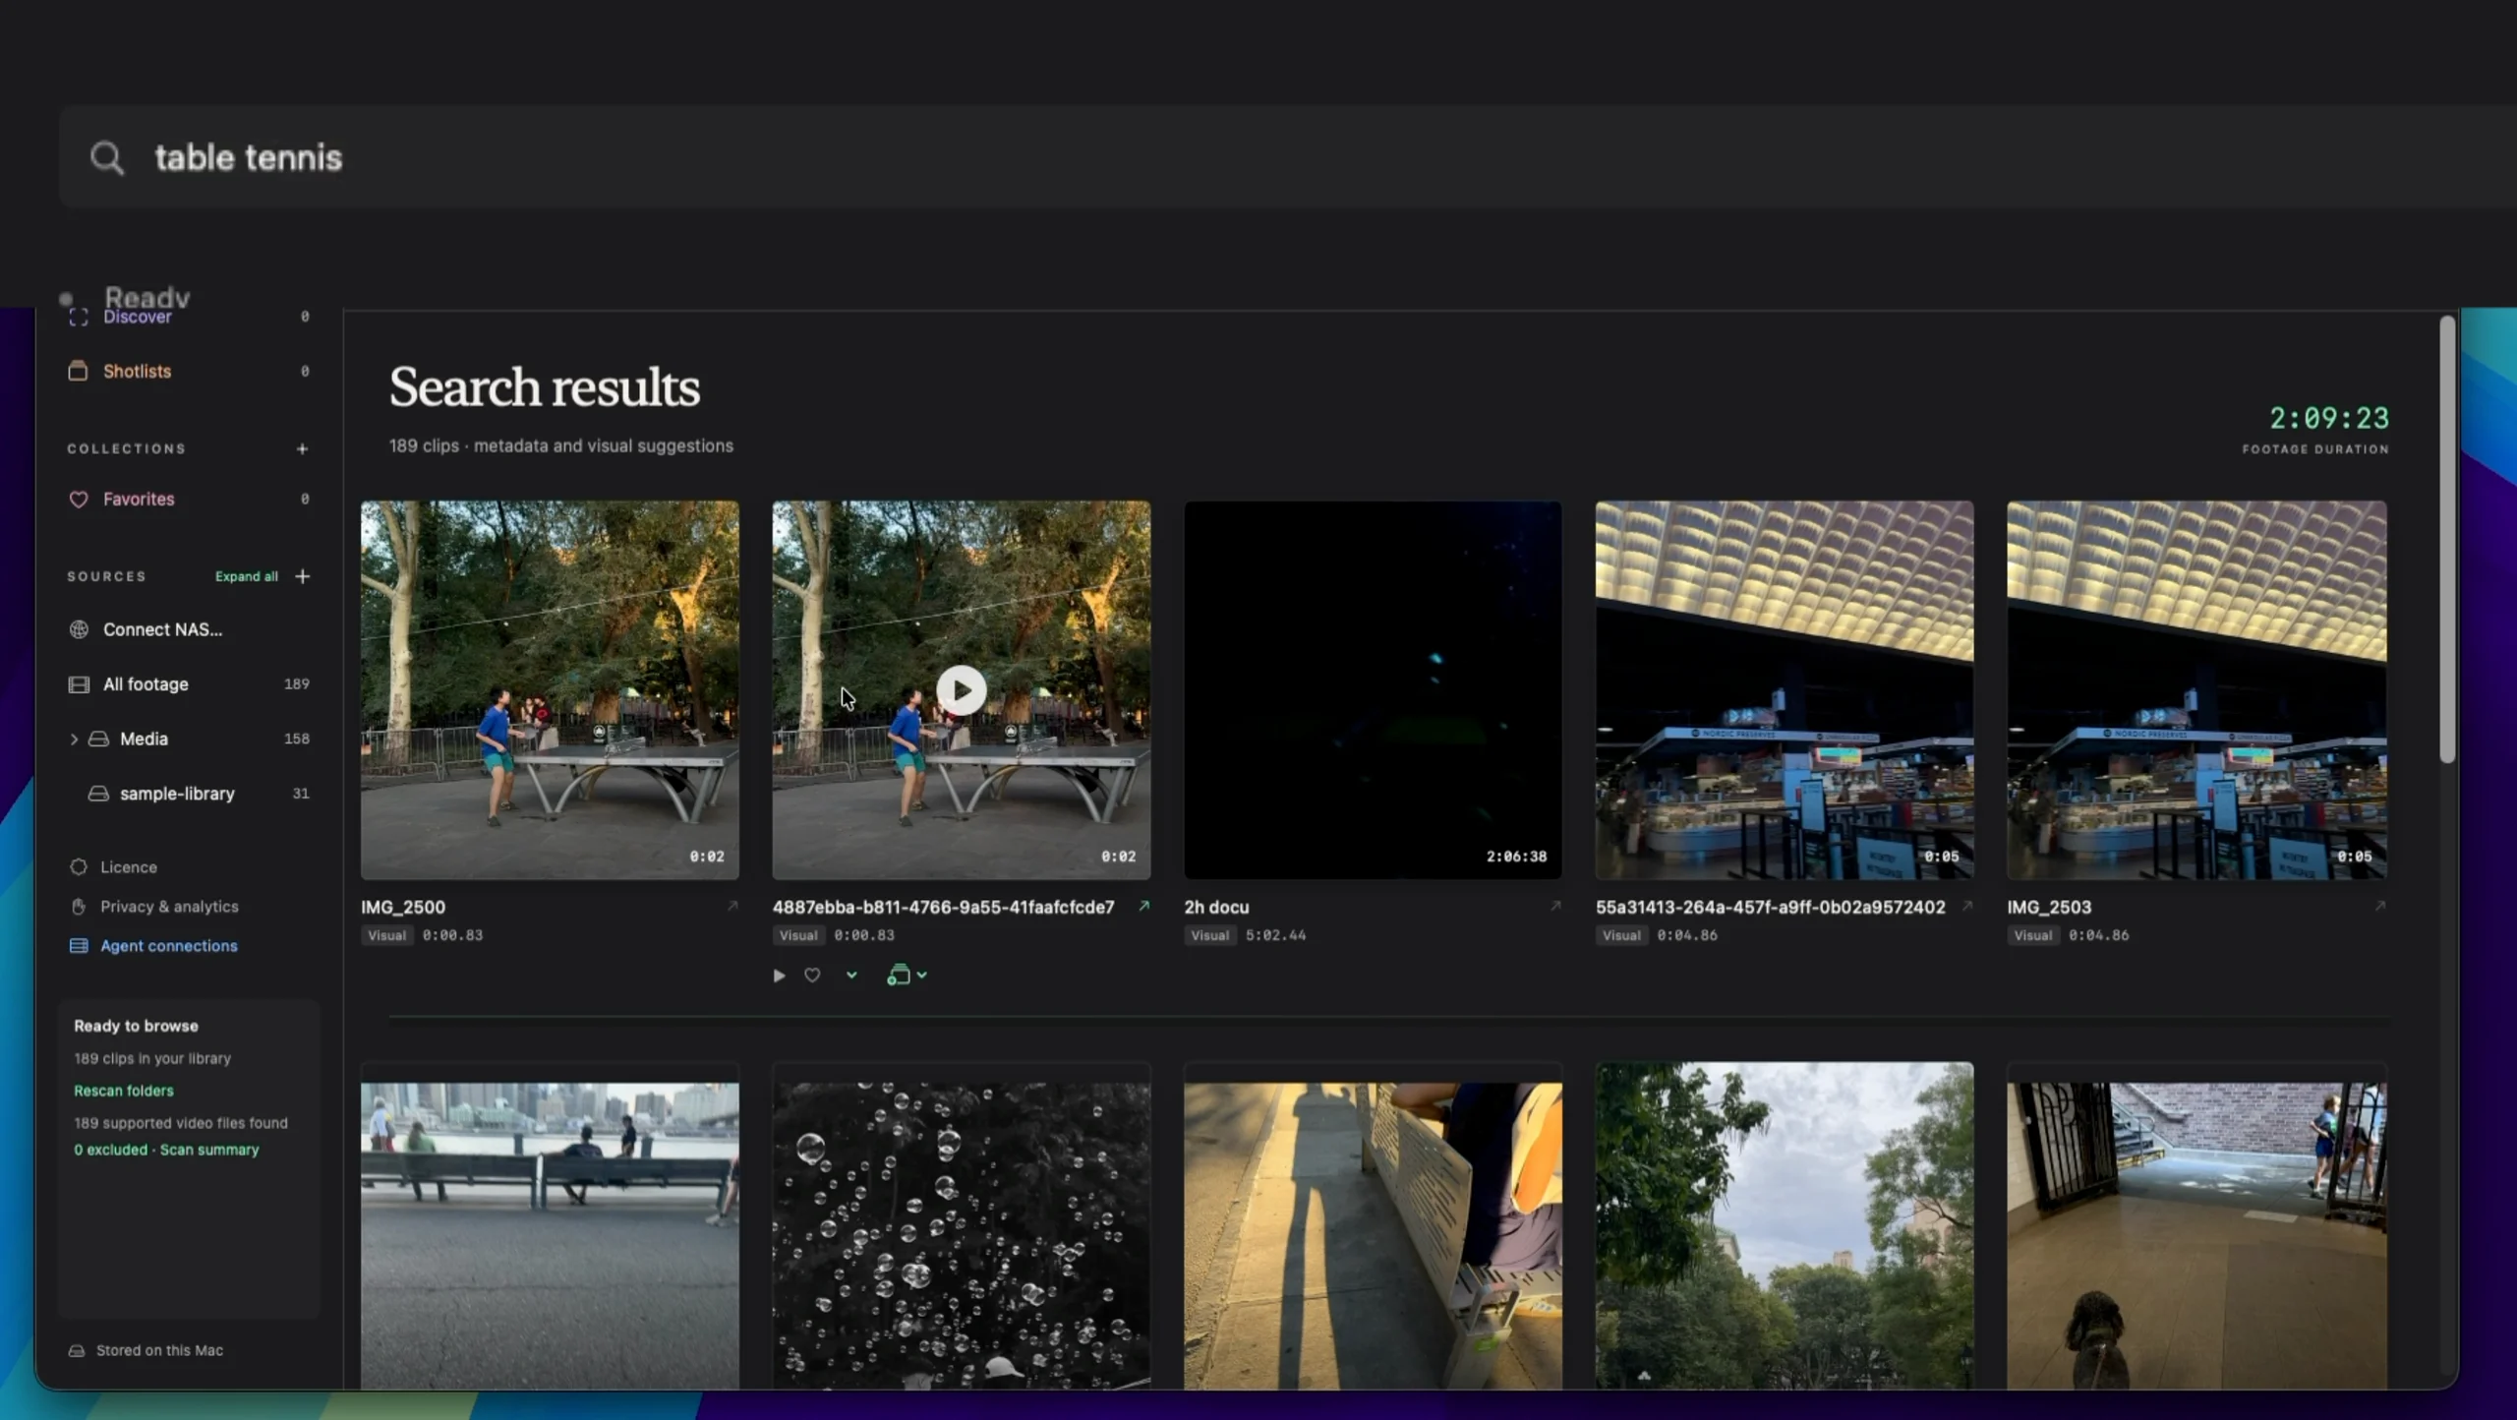Open Agent connections
Screen dimensions: 2517x1420
(x=168, y=945)
